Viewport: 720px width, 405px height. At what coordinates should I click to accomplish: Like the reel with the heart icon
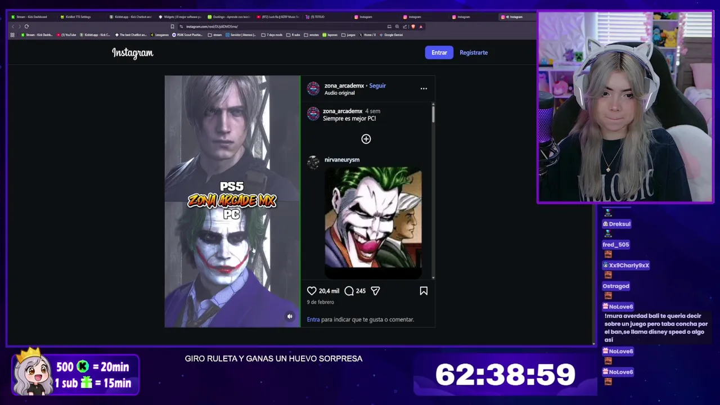coord(312,291)
